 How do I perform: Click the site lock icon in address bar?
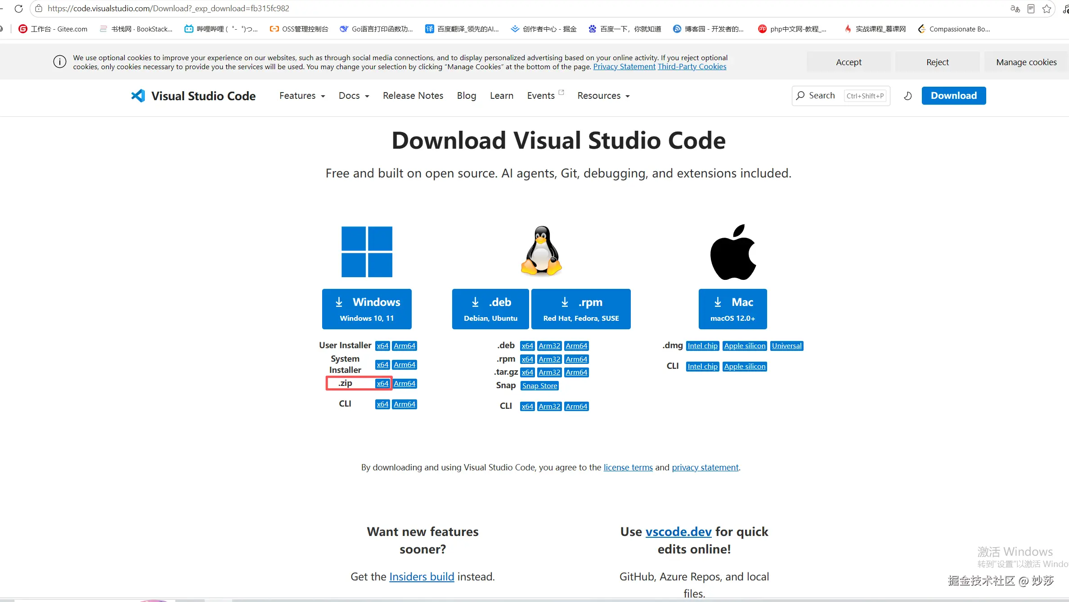(x=39, y=9)
